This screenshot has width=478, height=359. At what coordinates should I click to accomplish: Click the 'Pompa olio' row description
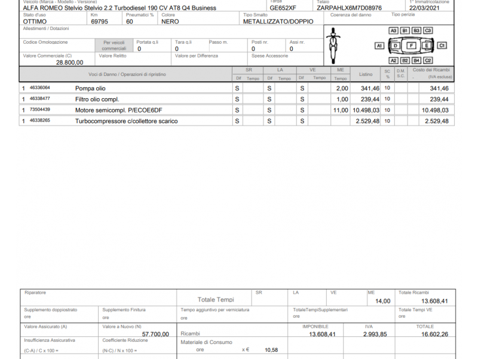[x=90, y=89]
